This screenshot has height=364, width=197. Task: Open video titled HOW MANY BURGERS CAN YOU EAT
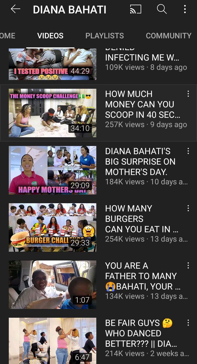click(x=142, y=219)
